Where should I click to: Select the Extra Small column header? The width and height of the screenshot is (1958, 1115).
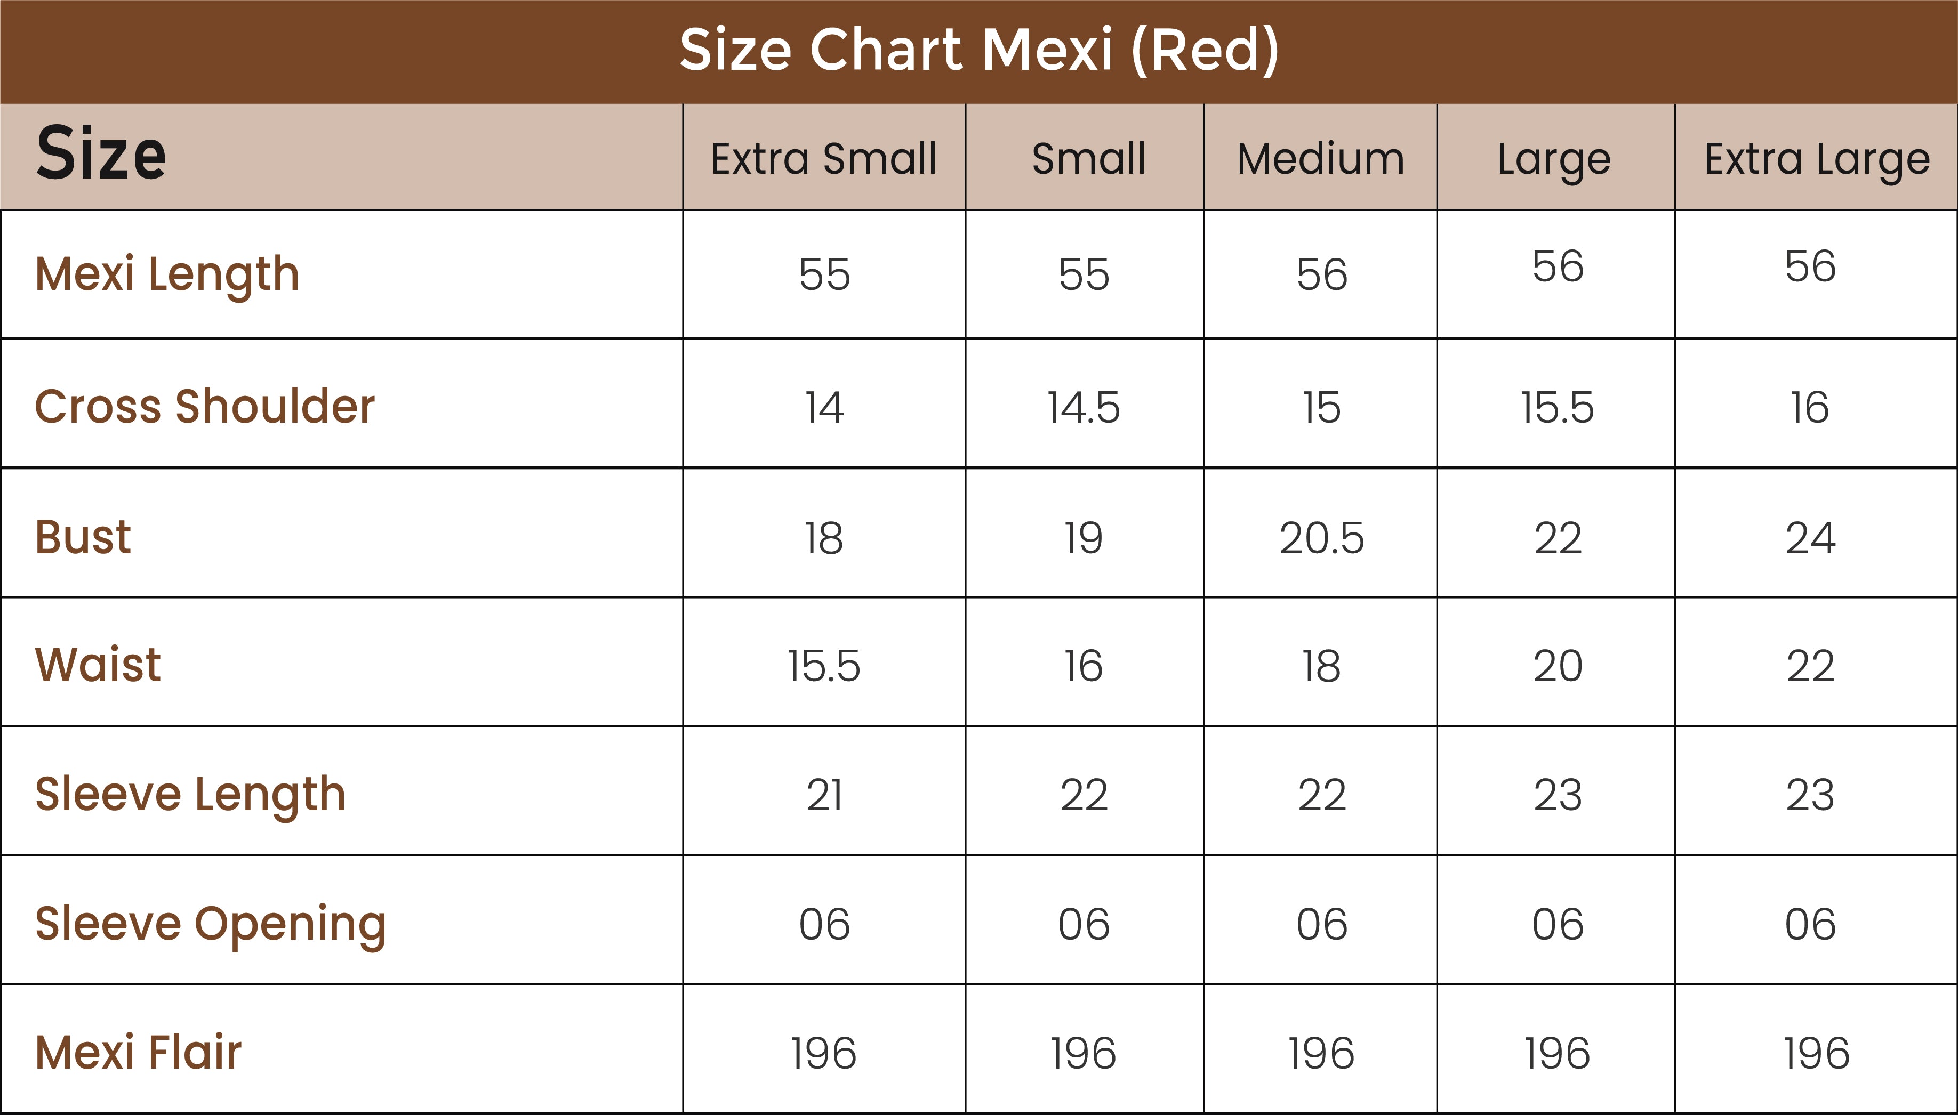coord(823,159)
